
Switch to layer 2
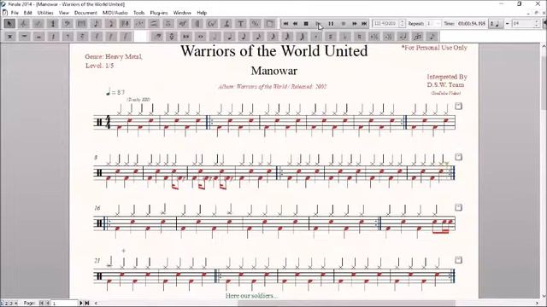click(6, 304)
